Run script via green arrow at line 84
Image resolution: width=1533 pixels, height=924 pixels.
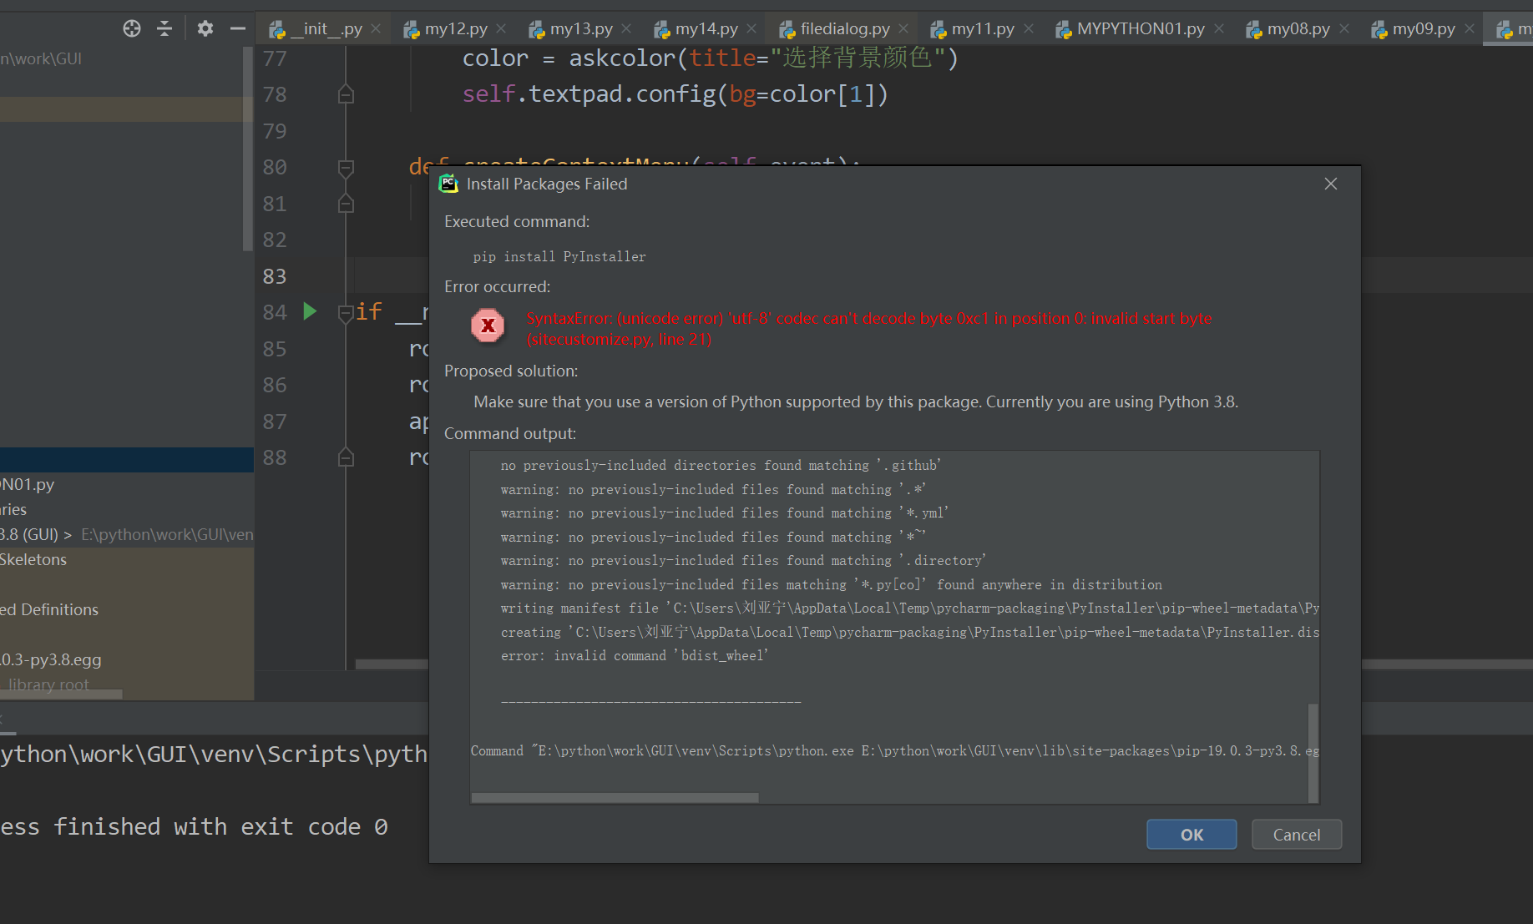[310, 311]
